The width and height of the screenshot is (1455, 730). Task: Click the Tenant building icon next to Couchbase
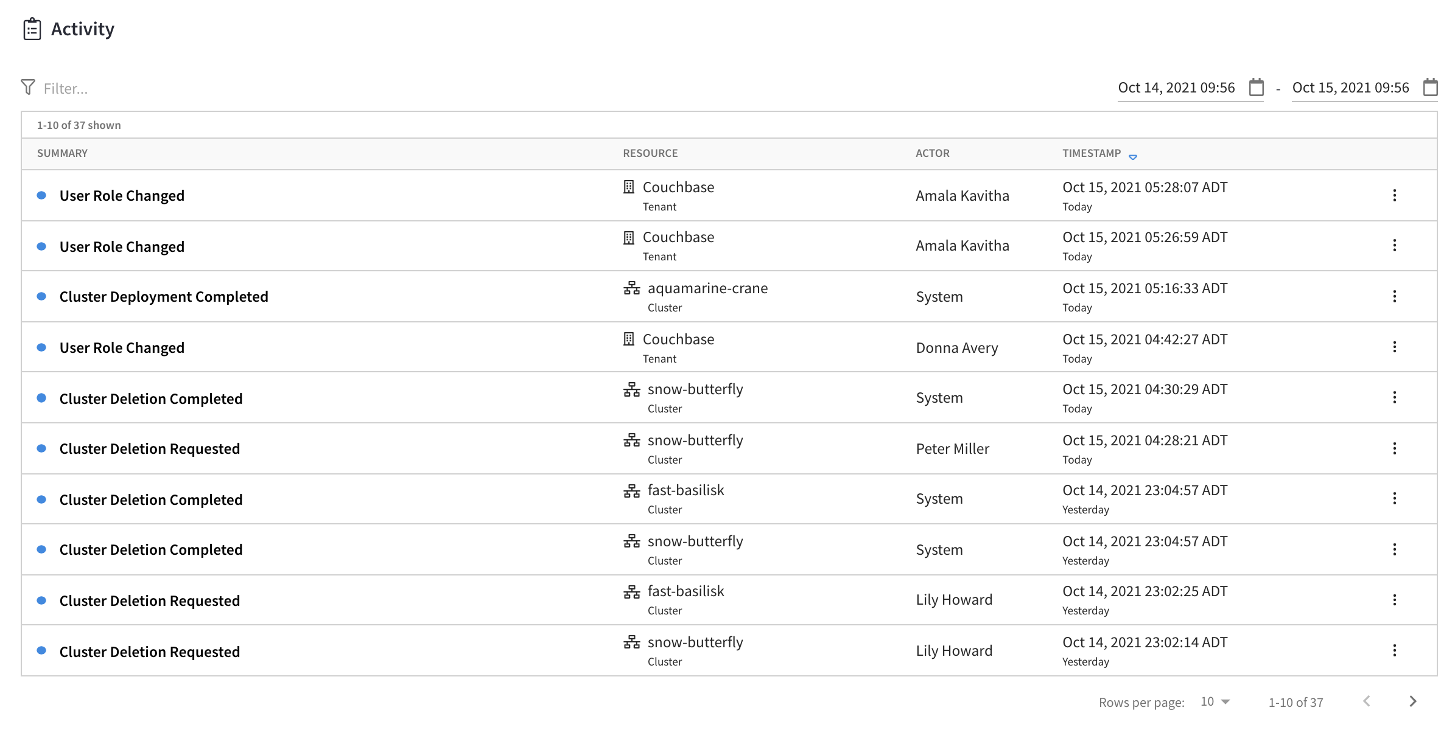coord(628,187)
